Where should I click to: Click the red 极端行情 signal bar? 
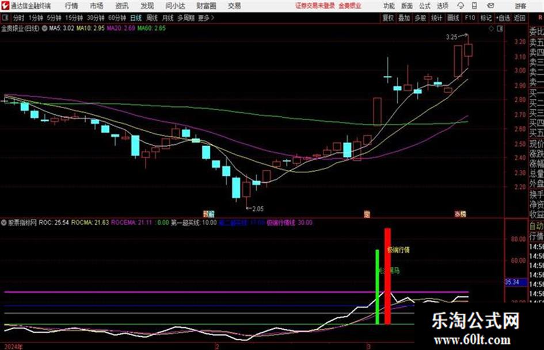[x=387, y=276]
